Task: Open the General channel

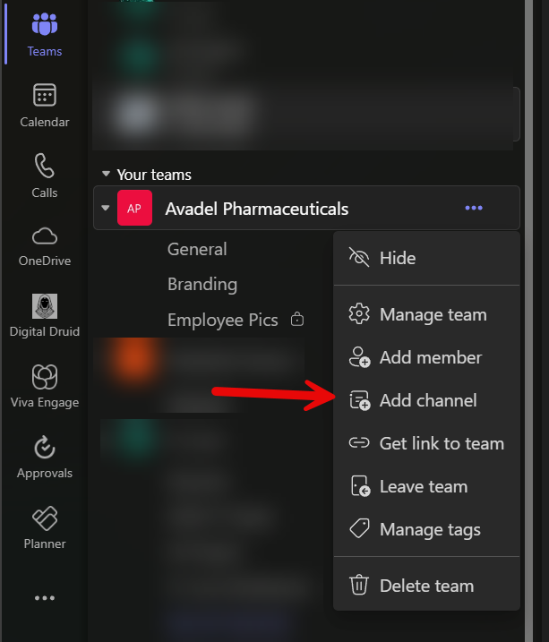Action: (x=197, y=249)
